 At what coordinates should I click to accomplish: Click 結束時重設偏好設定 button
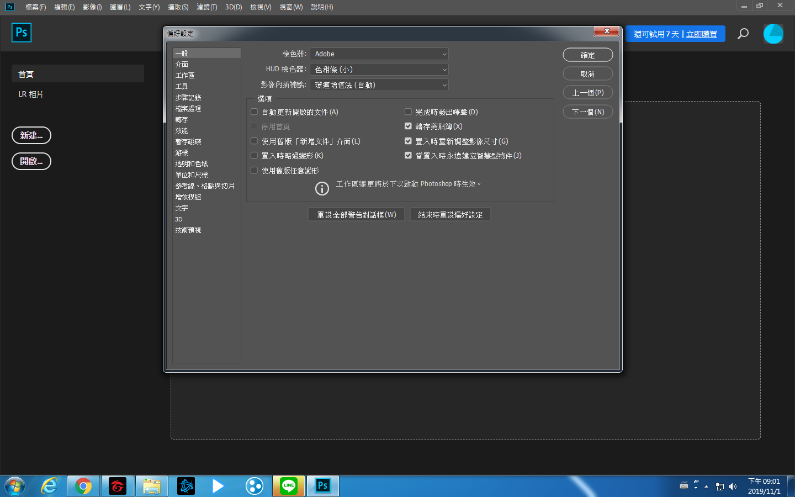[x=451, y=215]
